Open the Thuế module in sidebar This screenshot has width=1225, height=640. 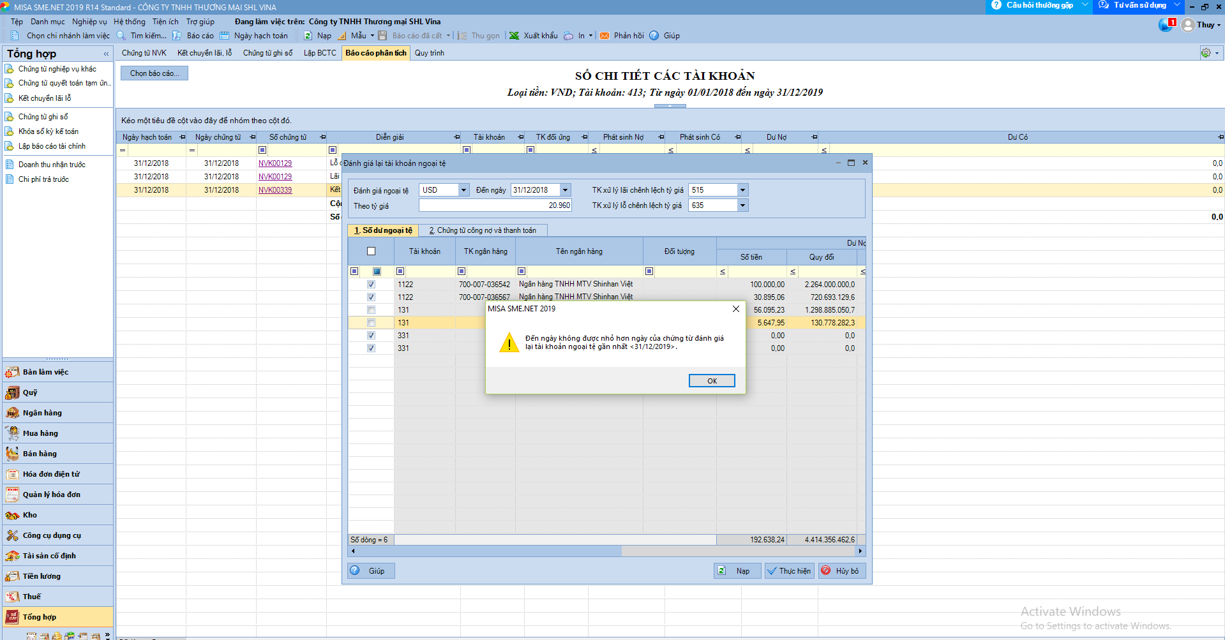click(32, 597)
